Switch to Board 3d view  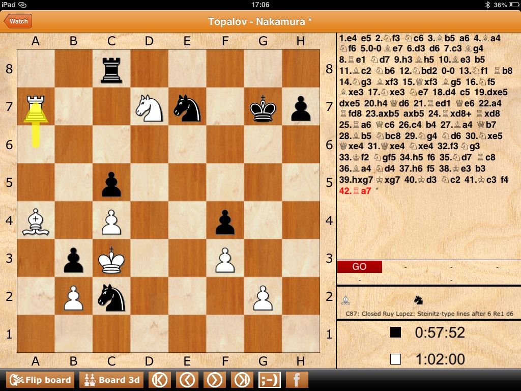111,380
